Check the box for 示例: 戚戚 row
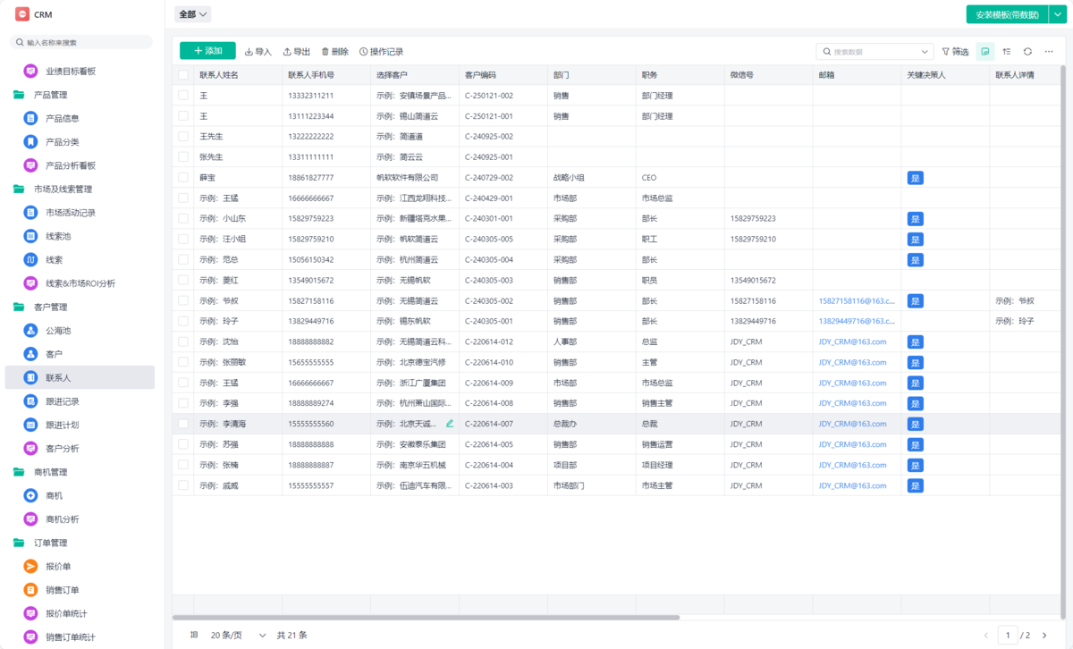1073x649 pixels. click(x=183, y=485)
